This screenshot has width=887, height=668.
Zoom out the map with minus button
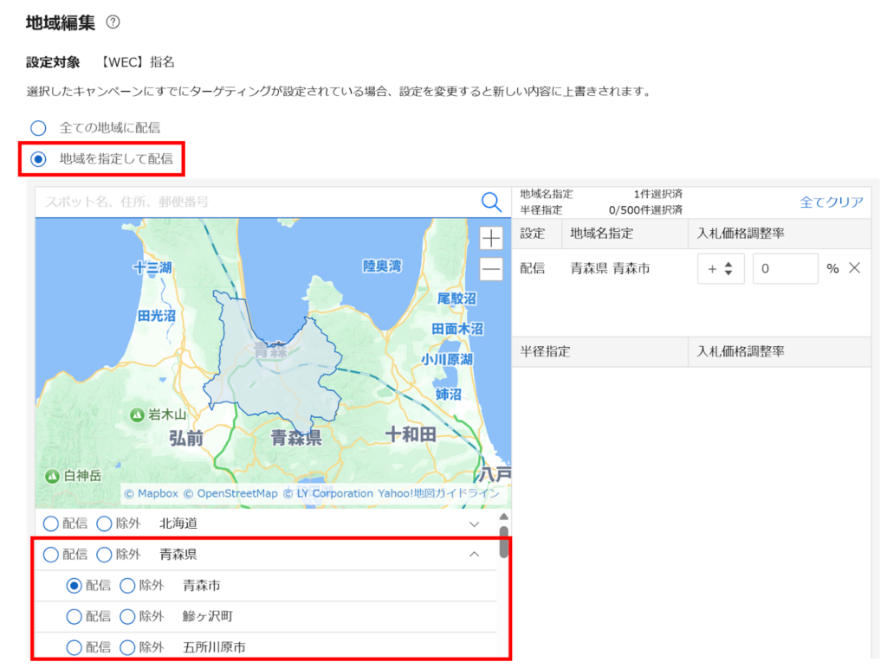(491, 269)
